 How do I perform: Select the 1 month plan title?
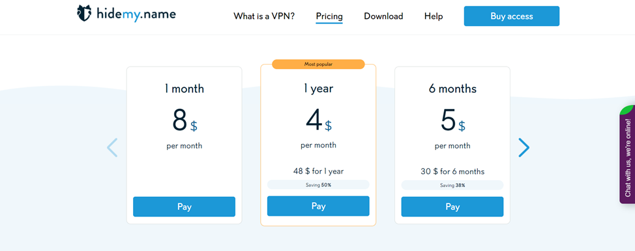(x=185, y=88)
